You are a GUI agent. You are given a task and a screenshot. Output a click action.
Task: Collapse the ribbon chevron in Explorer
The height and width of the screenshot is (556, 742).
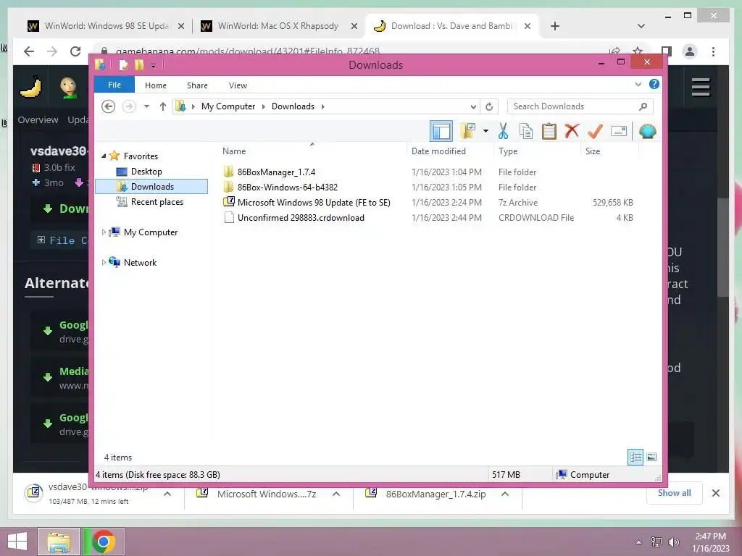[x=638, y=85]
